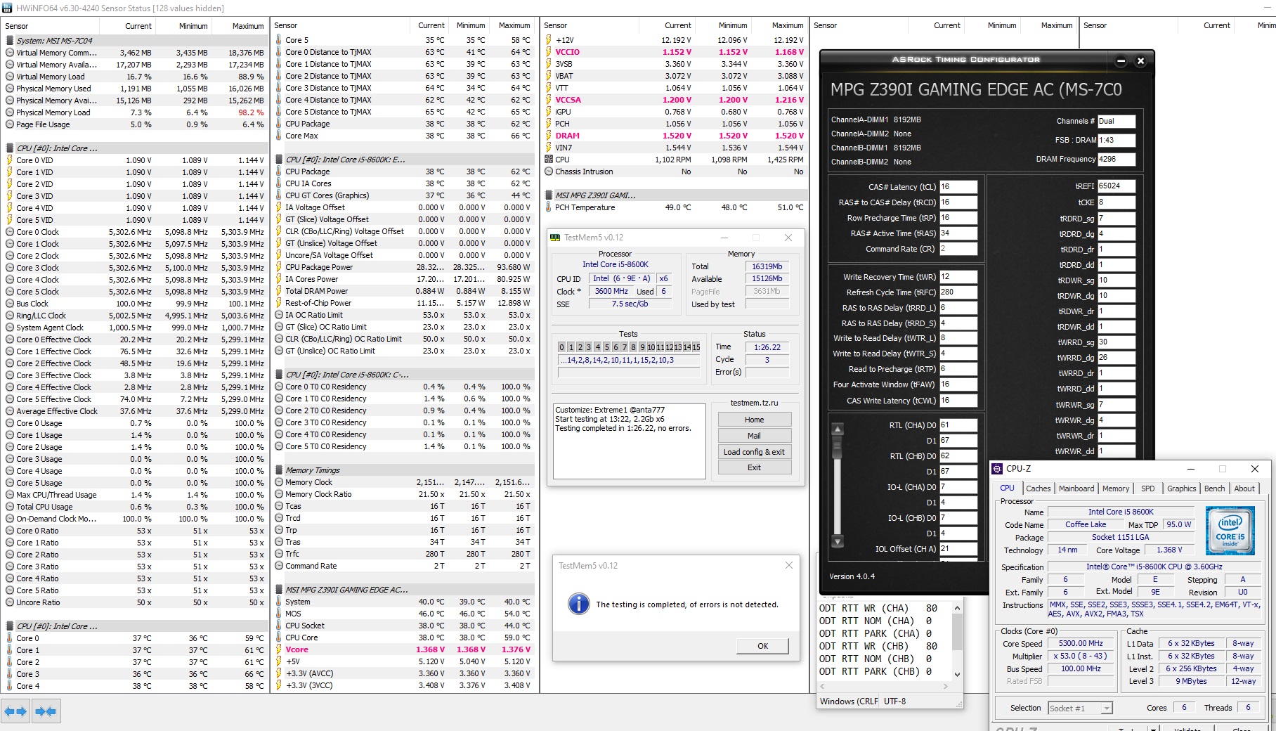Switch to the Memory tab in CPU-Z
This screenshot has width=1276, height=731.
[1115, 489]
